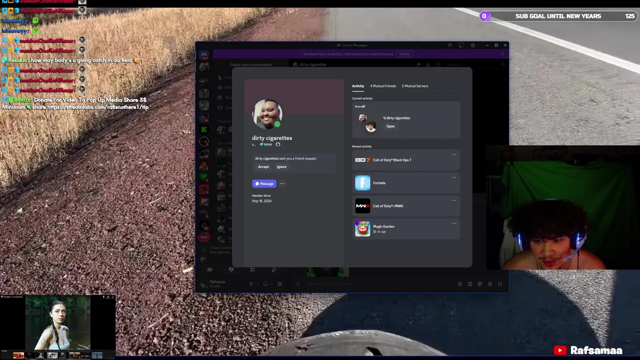
Task: Click the message attachment plus button
Action: [x=297, y=284]
